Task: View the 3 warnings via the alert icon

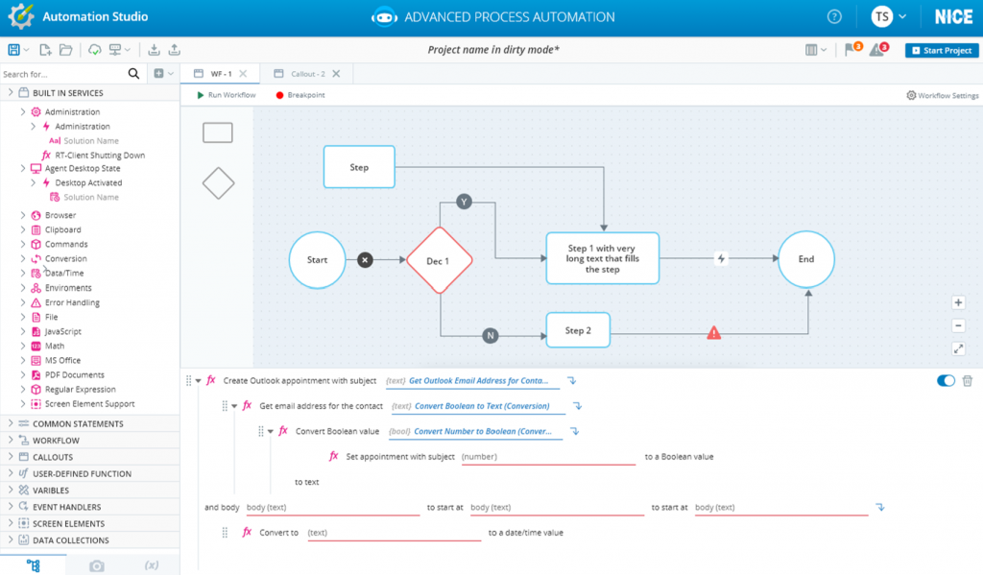Action: pyautogui.click(x=875, y=49)
